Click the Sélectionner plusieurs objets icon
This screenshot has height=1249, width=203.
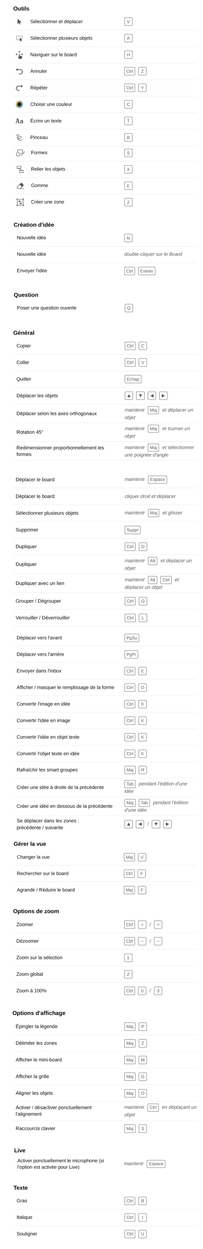click(x=19, y=38)
